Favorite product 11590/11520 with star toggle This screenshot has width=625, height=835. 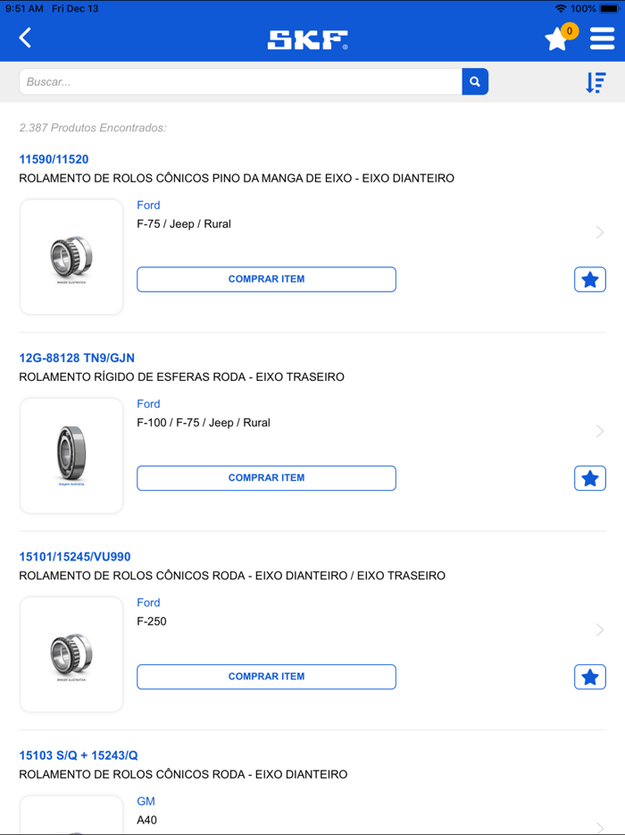point(589,280)
